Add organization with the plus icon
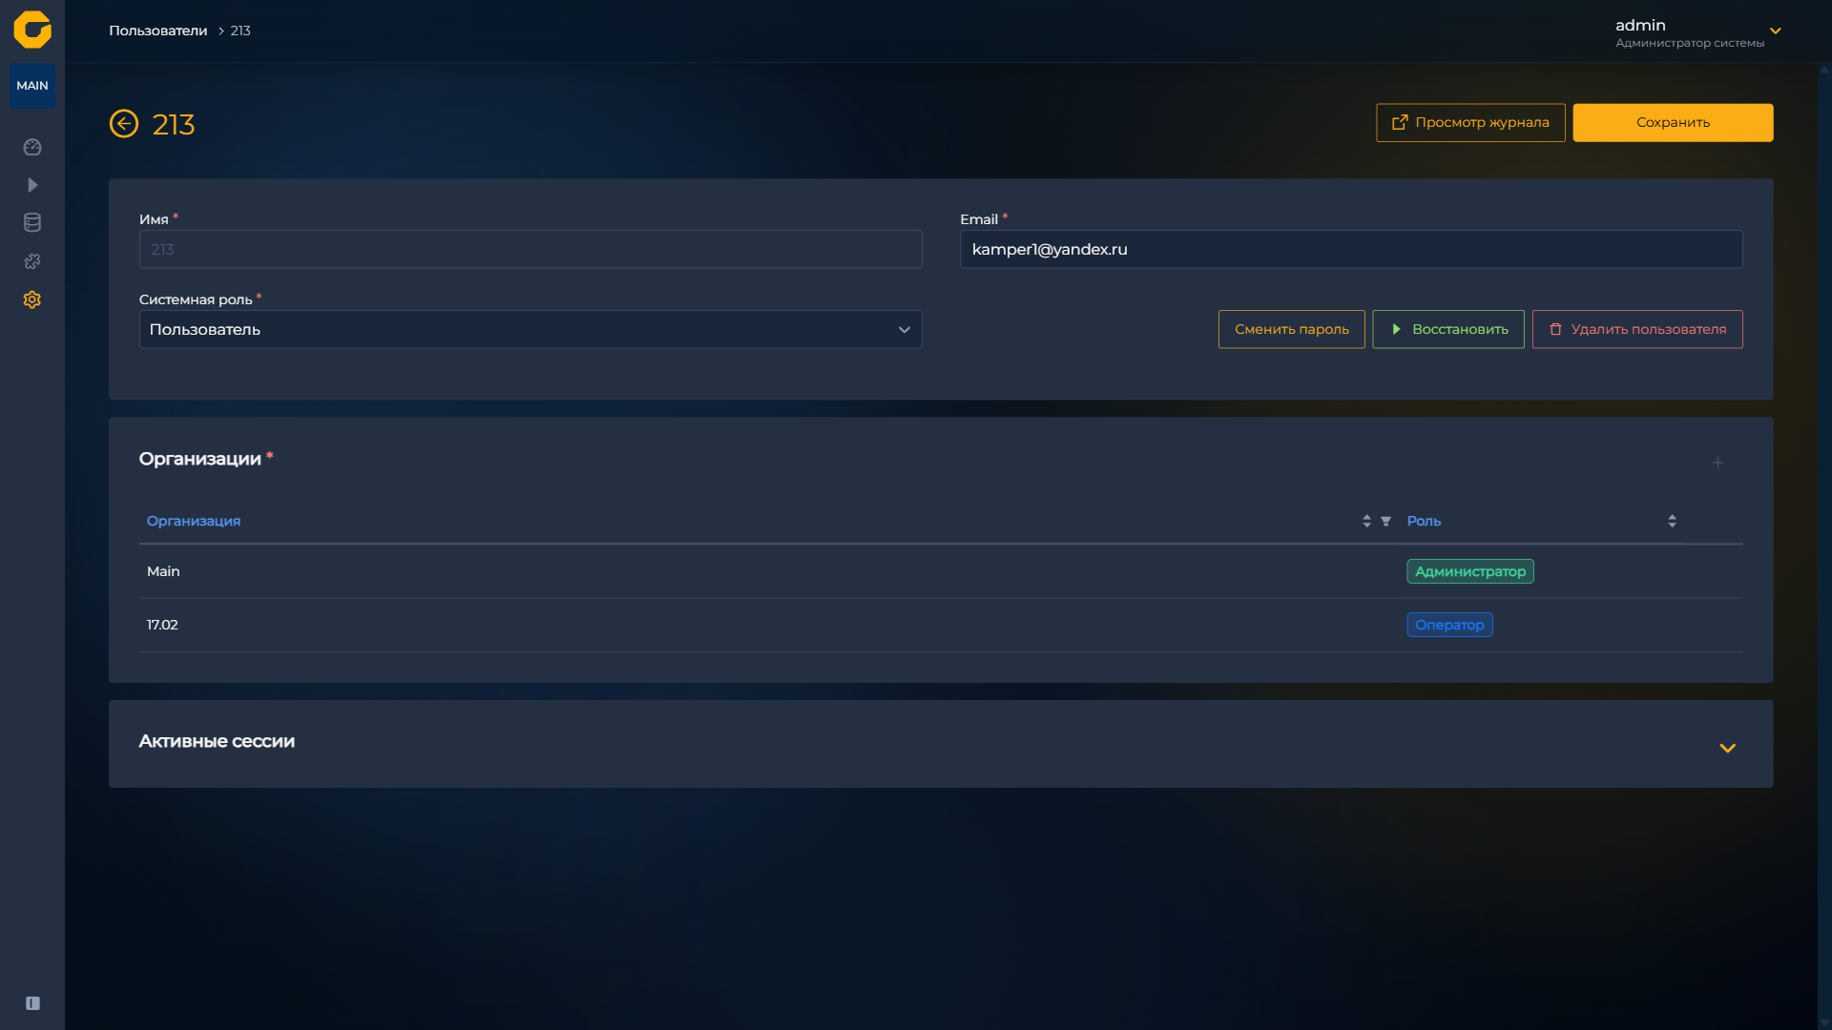This screenshot has height=1030, width=1832. point(1717,463)
